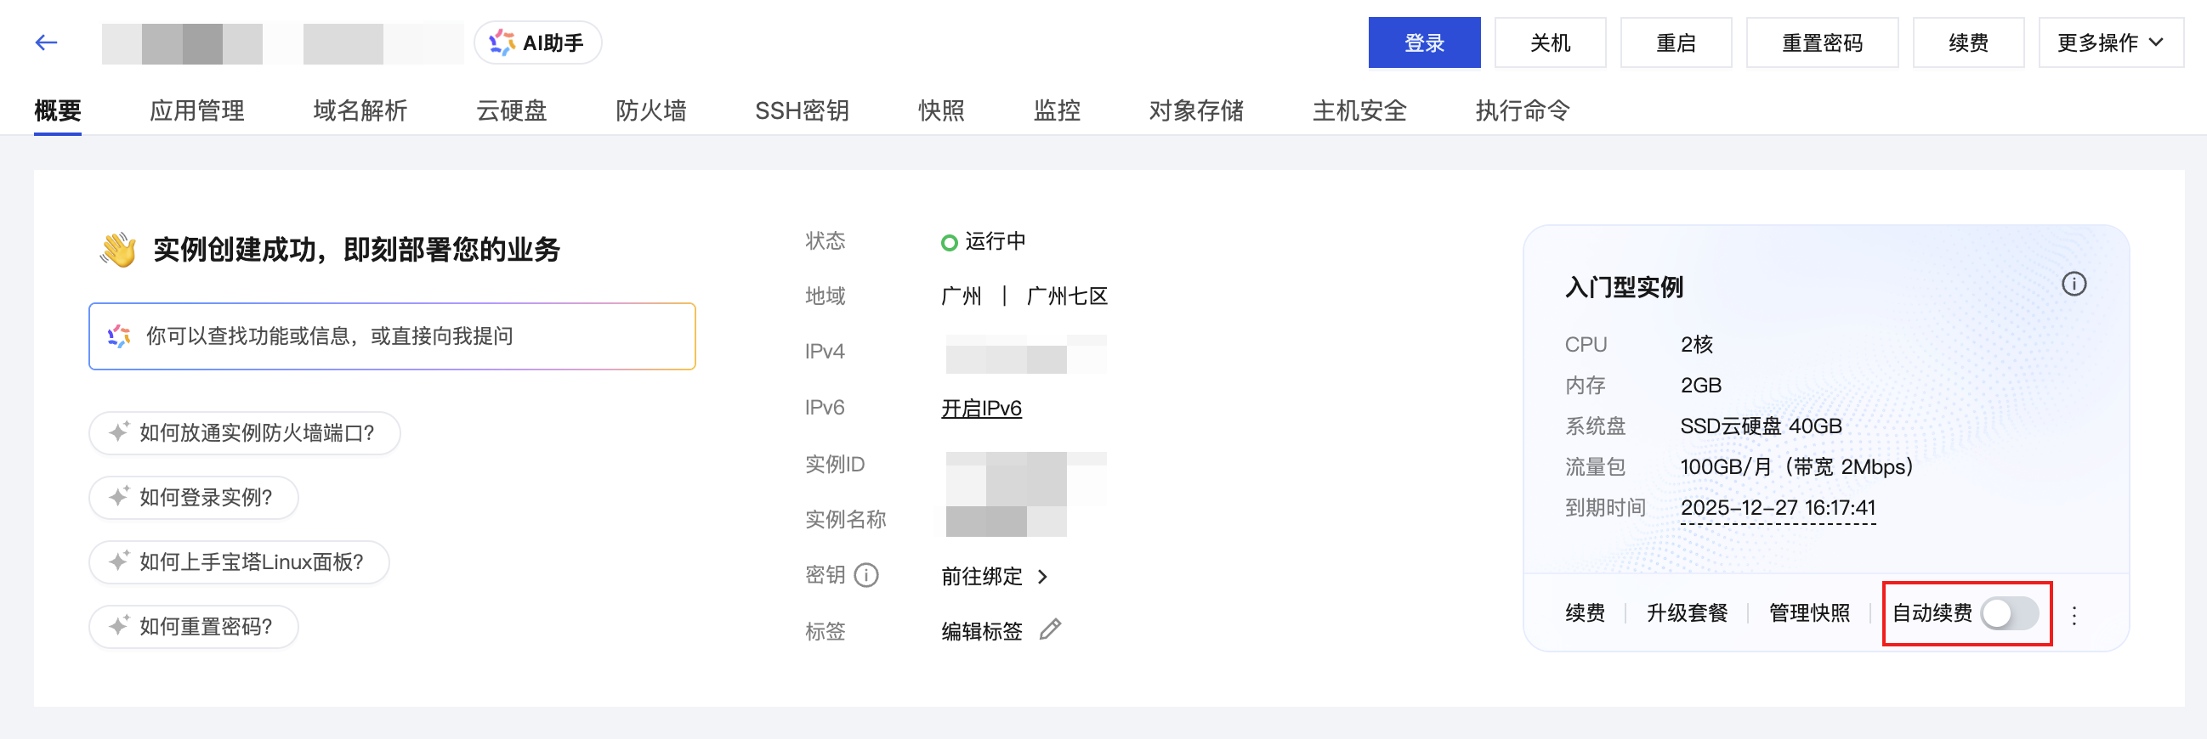This screenshot has height=739, width=2207.
Task: Click 升级套餐 in the instance card
Action: tap(1687, 613)
